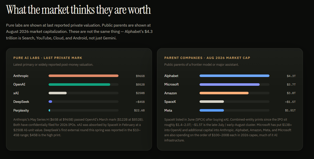Click DeepSeek's small purple bar
The width and height of the screenshot is (314, 159).
tap(50, 102)
